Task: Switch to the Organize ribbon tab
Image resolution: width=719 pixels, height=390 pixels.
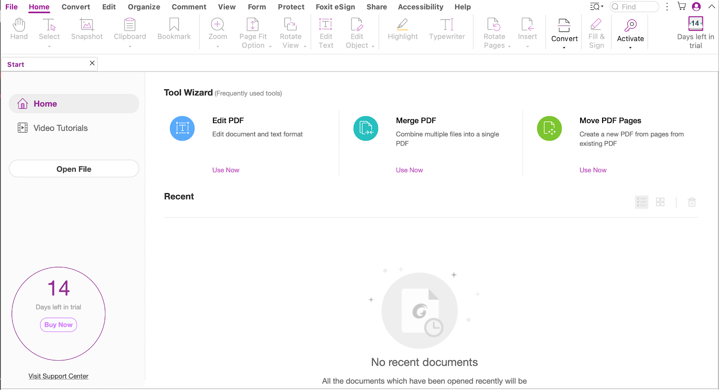Action: click(x=144, y=7)
